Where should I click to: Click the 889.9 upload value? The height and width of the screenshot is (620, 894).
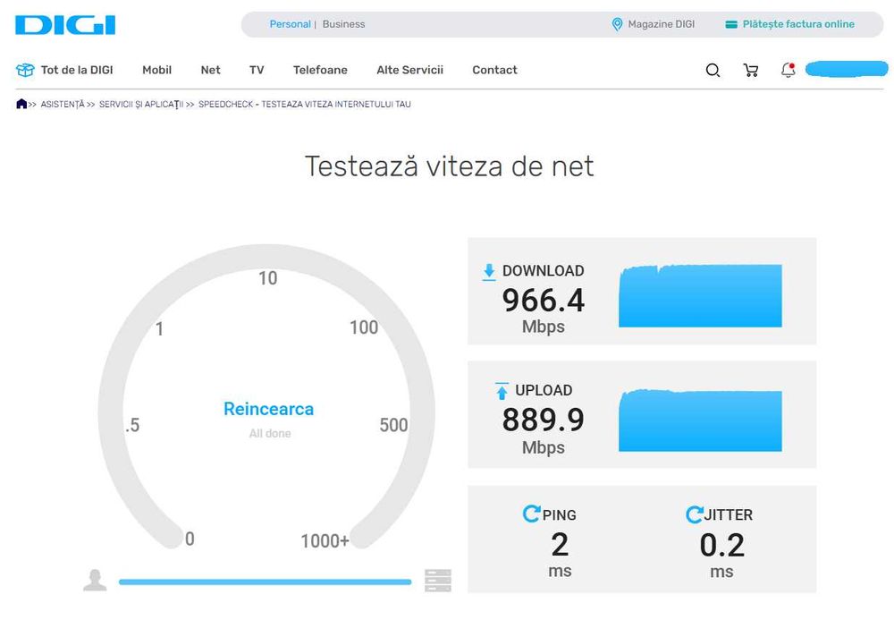pos(544,420)
